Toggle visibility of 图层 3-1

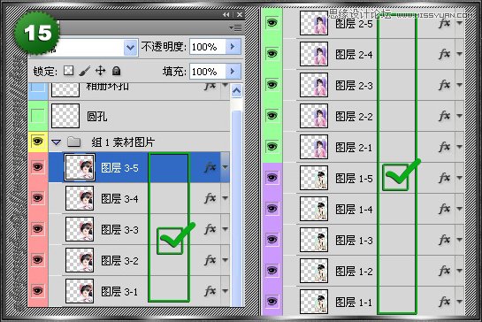pos(37,291)
